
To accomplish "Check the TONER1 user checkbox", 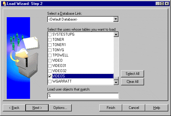I will [x=50, y=45].
